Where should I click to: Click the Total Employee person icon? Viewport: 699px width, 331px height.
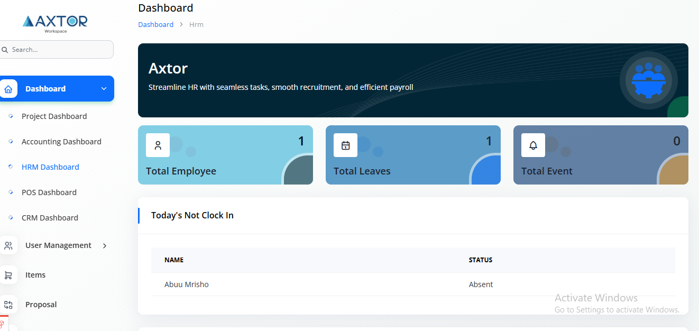pos(158,145)
